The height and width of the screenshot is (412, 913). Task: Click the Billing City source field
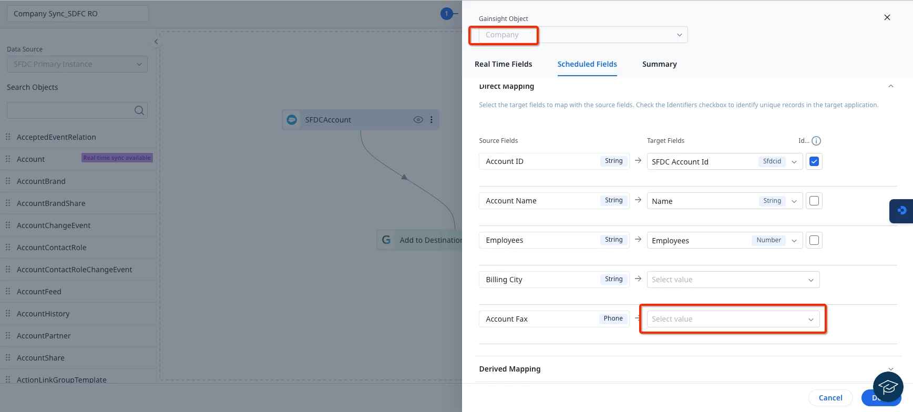coord(554,280)
